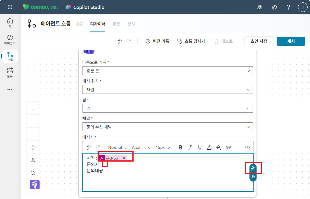310x199 pixels.
Task: Undo in the message editor toolbar
Action: (89, 147)
